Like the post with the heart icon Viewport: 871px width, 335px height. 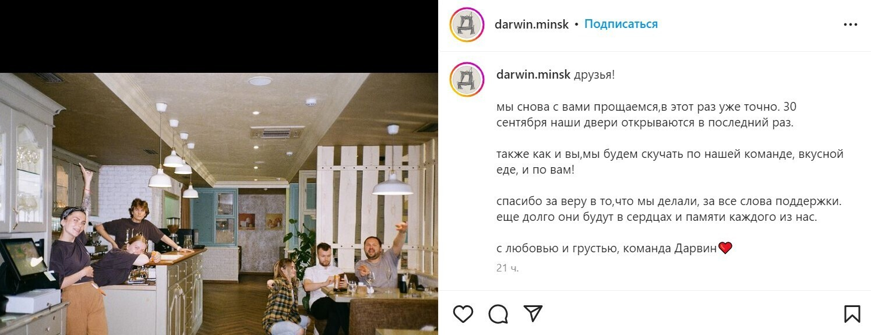(463, 314)
